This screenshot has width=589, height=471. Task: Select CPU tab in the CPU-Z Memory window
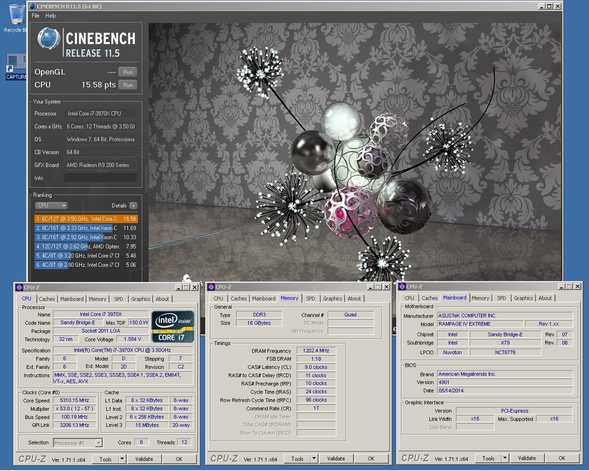[x=218, y=299]
